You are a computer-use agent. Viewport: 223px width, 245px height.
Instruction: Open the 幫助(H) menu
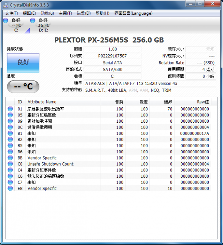[102, 13]
